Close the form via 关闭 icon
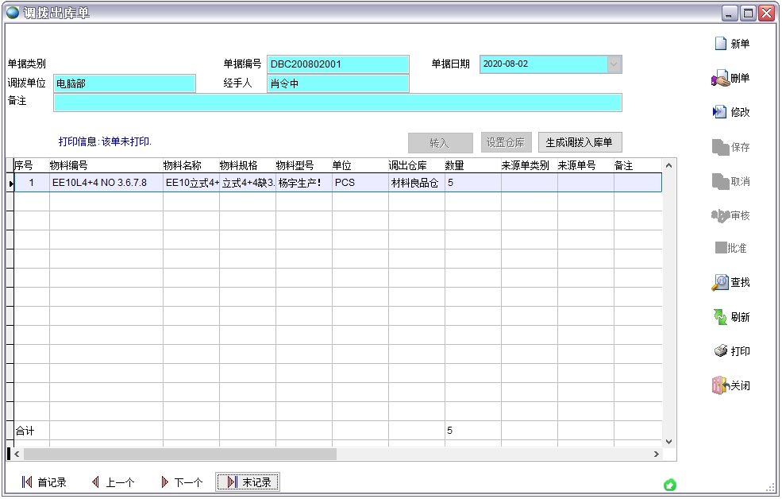 (x=720, y=386)
